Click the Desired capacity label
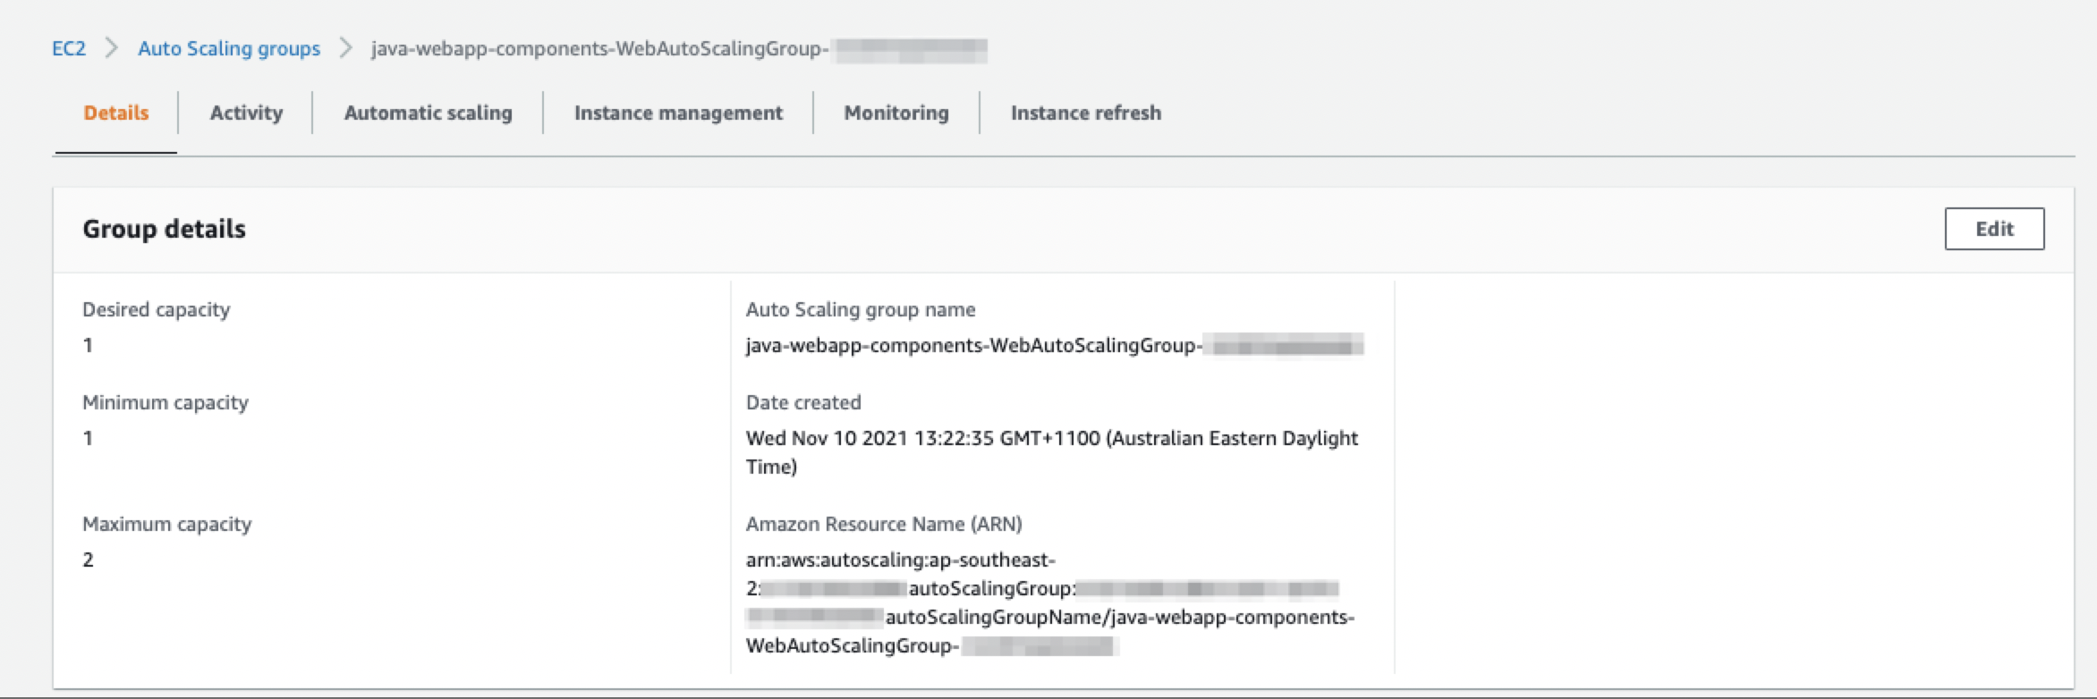The width and height of the screenshot is (2097, 699). pos(157,309)
